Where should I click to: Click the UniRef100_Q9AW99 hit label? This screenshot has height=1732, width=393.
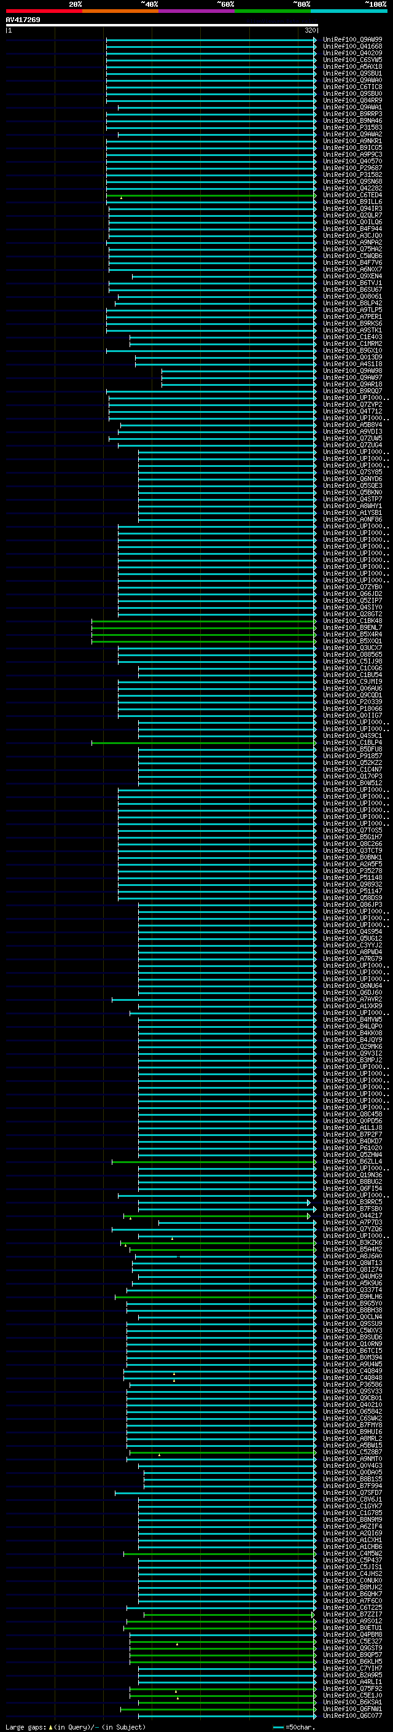(x=352, y=40)
